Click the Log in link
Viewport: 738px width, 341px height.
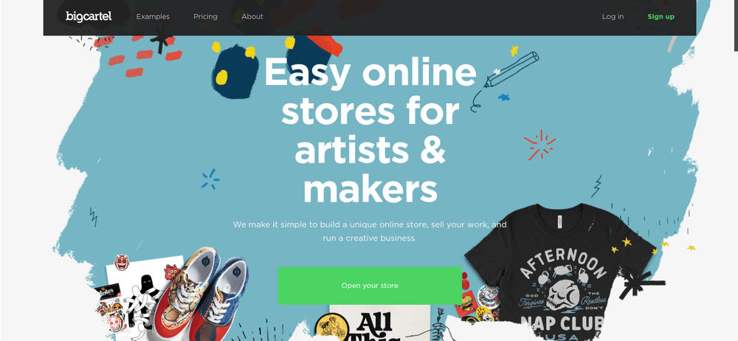pos(613,16)
